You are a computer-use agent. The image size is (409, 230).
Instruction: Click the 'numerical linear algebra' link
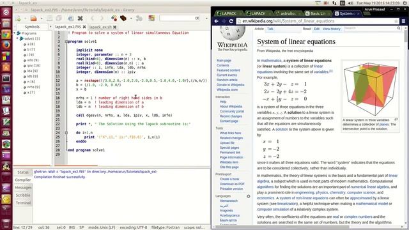[369, 187]
